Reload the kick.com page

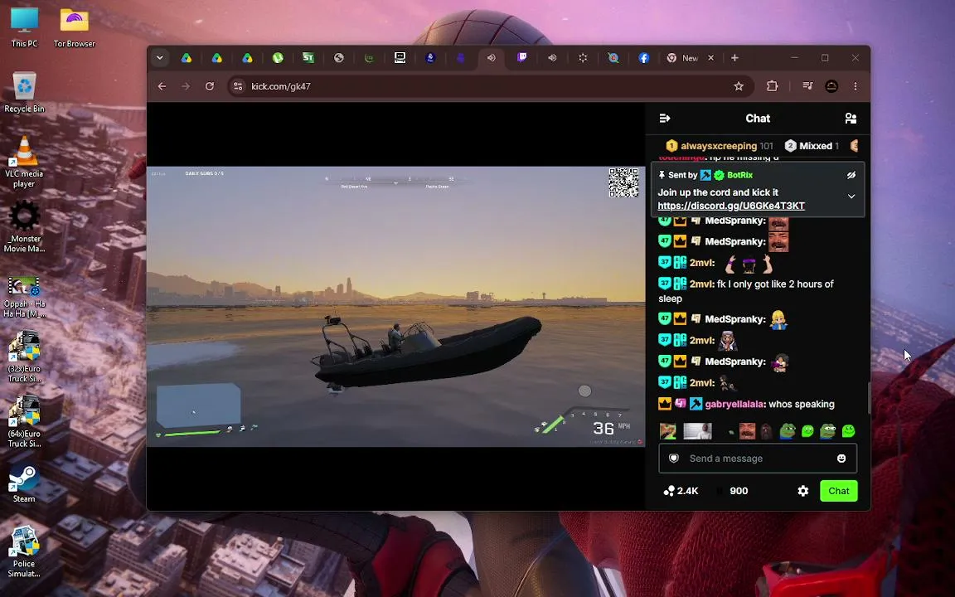pos(210,86)
